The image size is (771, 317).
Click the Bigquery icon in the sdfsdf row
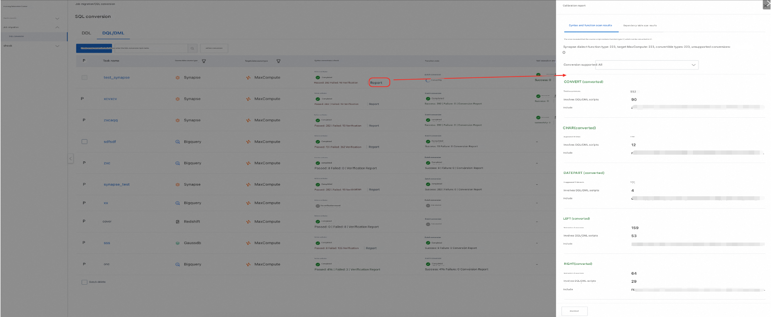click(178, 142)
